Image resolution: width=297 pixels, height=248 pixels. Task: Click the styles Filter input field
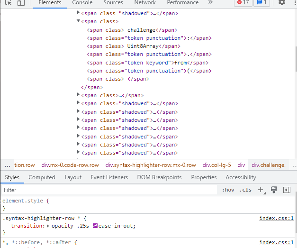point(95,190)
